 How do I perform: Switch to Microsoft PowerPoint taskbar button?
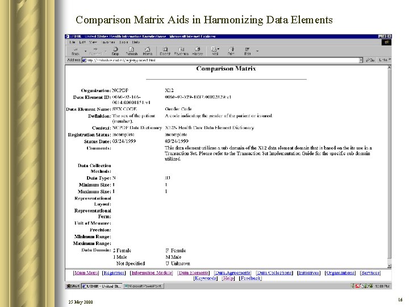[x=143, y=286]
